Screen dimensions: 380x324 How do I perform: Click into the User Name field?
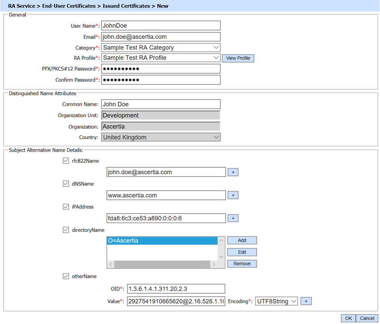click(x=161, y=25)
